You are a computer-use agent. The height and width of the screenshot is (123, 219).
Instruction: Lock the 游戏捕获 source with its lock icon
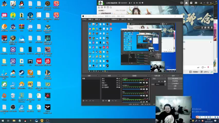pos(119,85)
